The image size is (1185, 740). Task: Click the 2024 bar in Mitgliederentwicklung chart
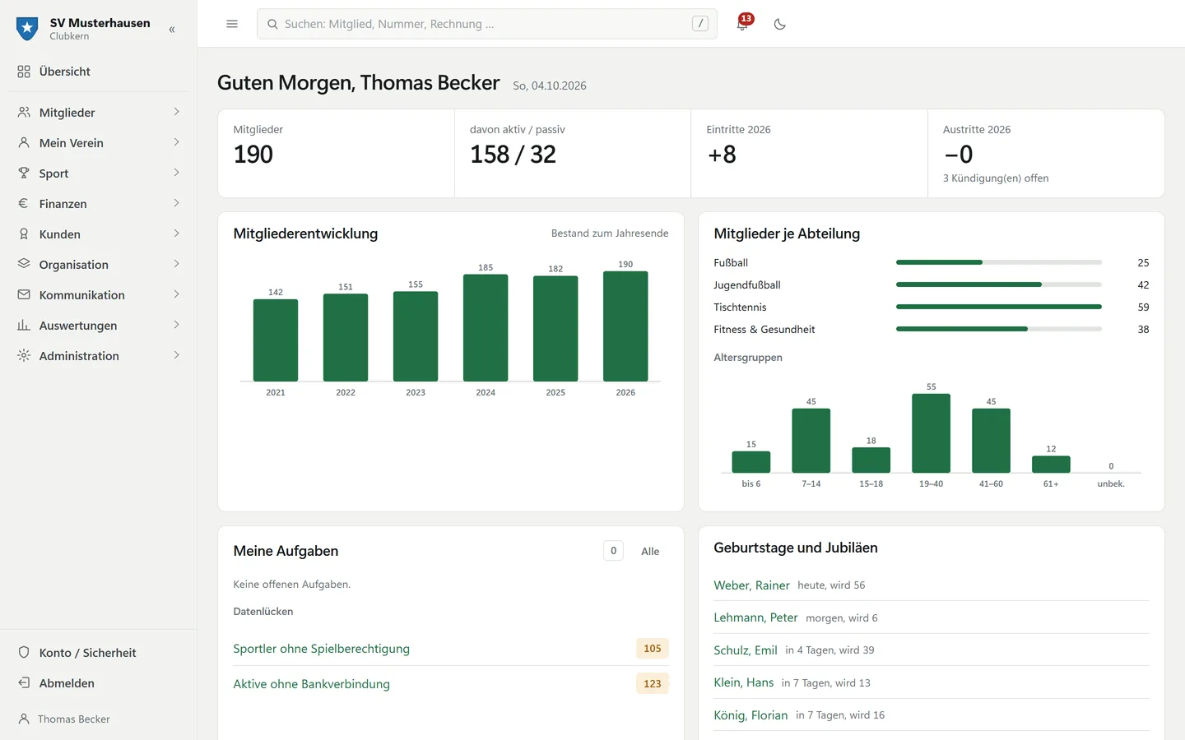click(486, 328)
